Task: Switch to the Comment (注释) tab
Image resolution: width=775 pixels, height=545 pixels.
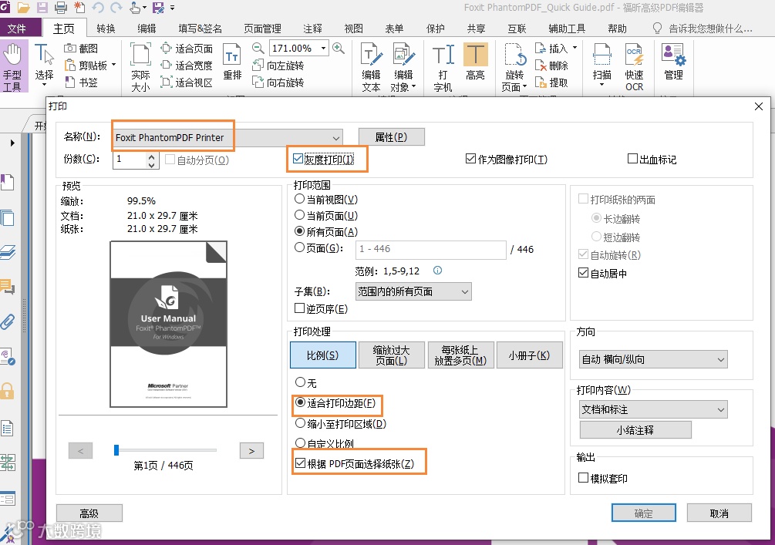Action: point(312,29)
